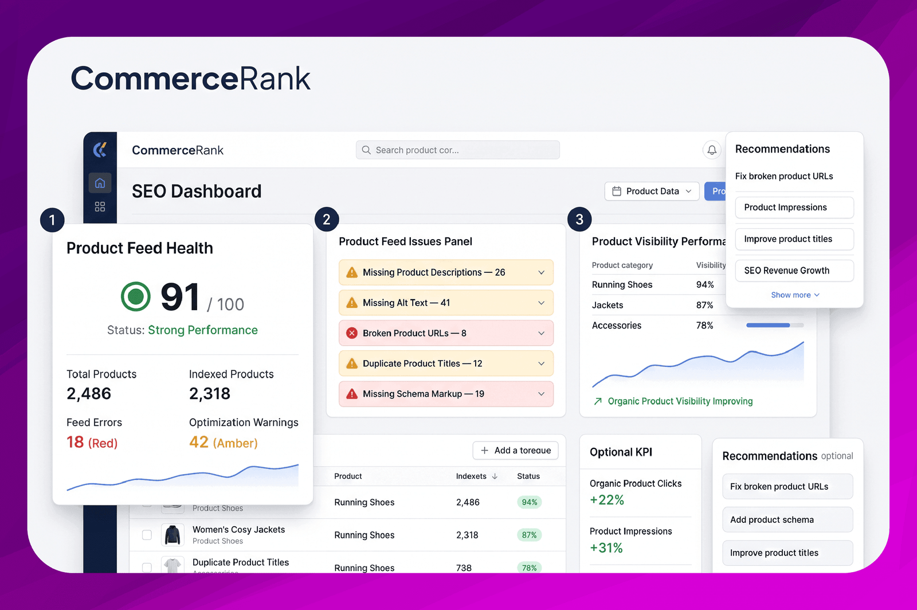Click the red error icon on Broken Product URLs

coord(352,333)
